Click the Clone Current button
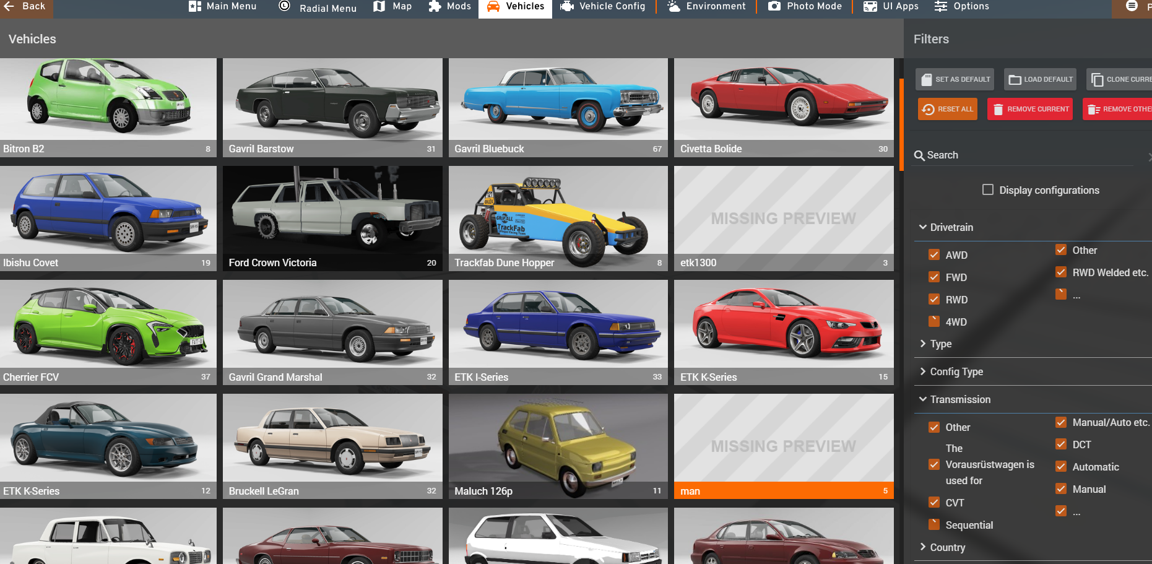The height and width of the screenshot is (564, 1152). tap(1120, 79)
